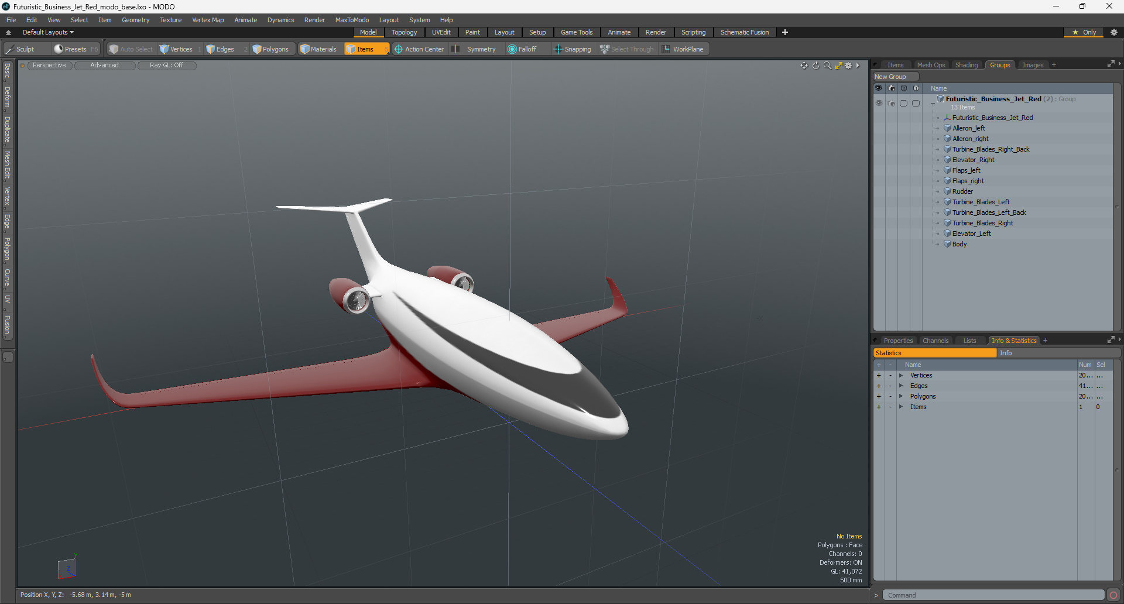Activate Items selection mode

tap(366, 49)
